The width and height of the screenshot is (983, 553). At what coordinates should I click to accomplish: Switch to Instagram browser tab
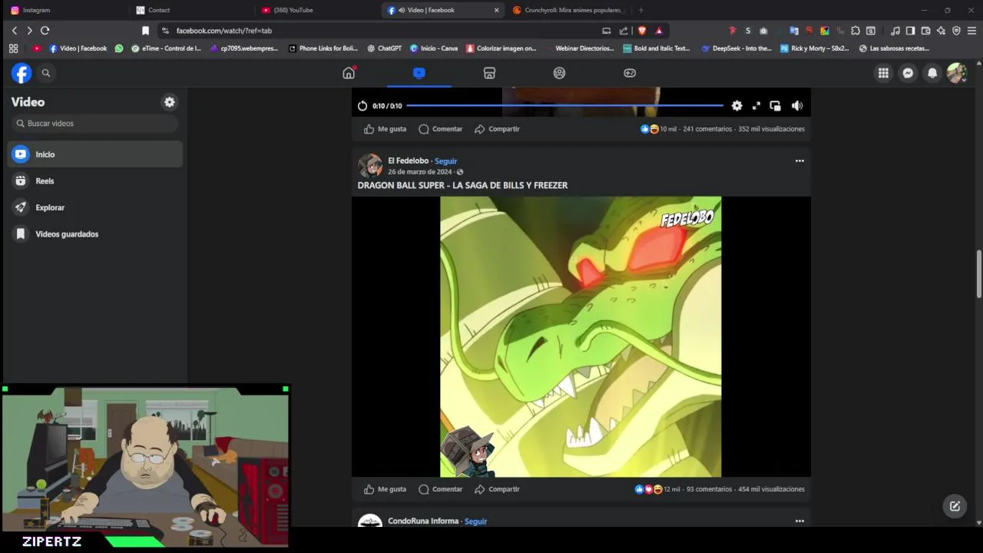point(63,10)
